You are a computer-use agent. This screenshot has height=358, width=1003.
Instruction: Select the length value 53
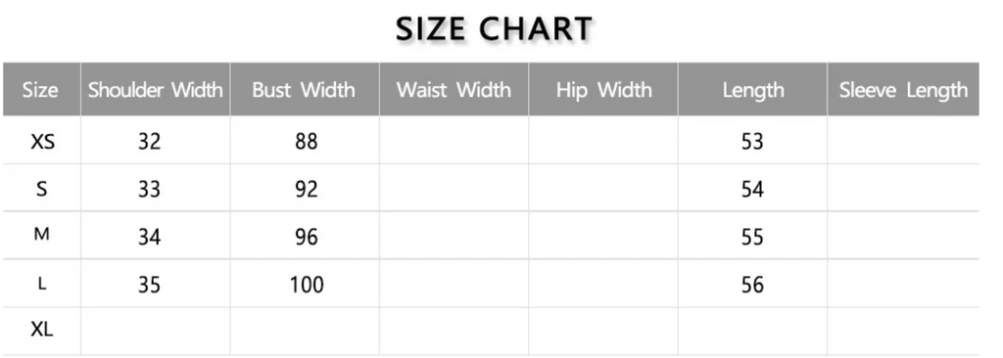pos(752,141)
